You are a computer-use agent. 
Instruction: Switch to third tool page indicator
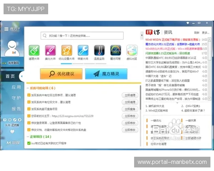point(89,64)
